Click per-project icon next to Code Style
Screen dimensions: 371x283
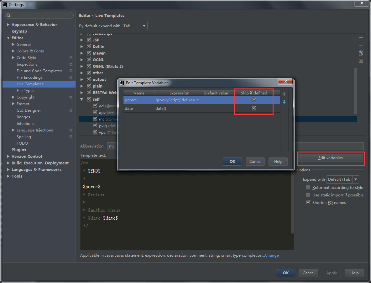click(71, 57)
